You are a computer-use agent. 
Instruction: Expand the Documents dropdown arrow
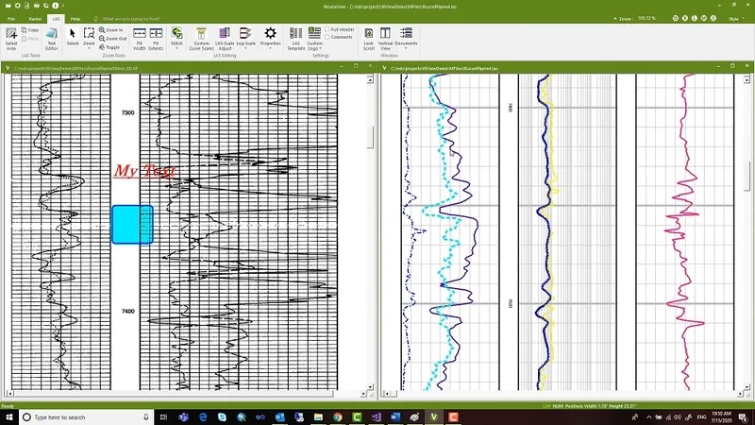(406, 49)
